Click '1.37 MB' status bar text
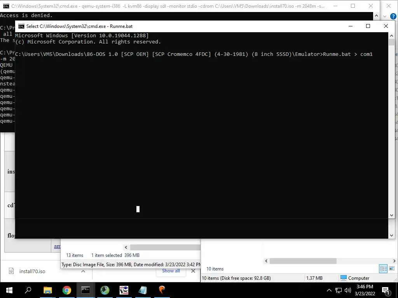This screenshot has height=298, width=398. 314,278
